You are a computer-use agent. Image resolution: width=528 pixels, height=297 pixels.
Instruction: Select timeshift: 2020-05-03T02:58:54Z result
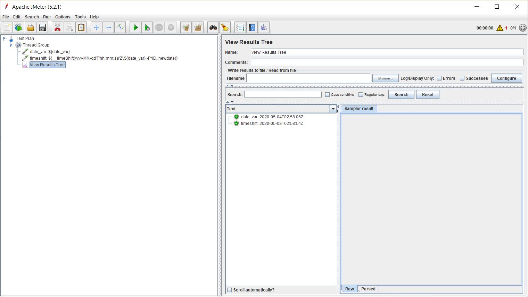(272, 124)
